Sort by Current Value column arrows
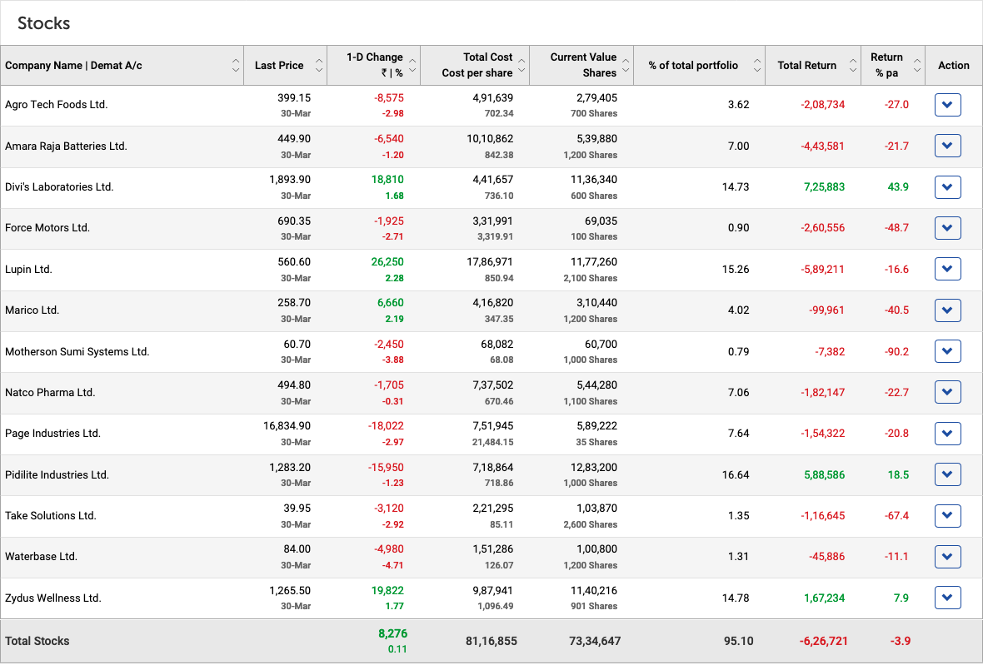Viewport: 983px width, 665px height. tap(626, 65)
